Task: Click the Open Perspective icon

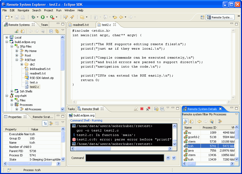Action: [x=202, y=17]
